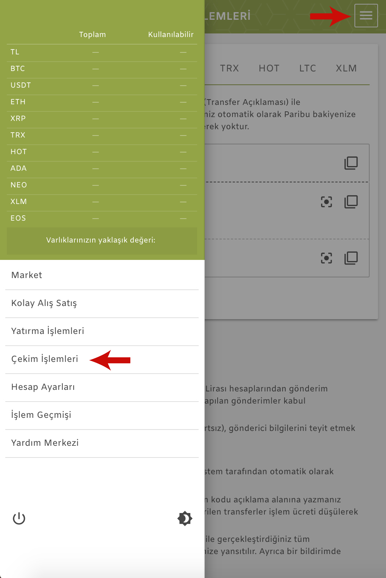Select the XLM tab
Image resolution: width=386 pixels, height=578 pixels.
346,68
